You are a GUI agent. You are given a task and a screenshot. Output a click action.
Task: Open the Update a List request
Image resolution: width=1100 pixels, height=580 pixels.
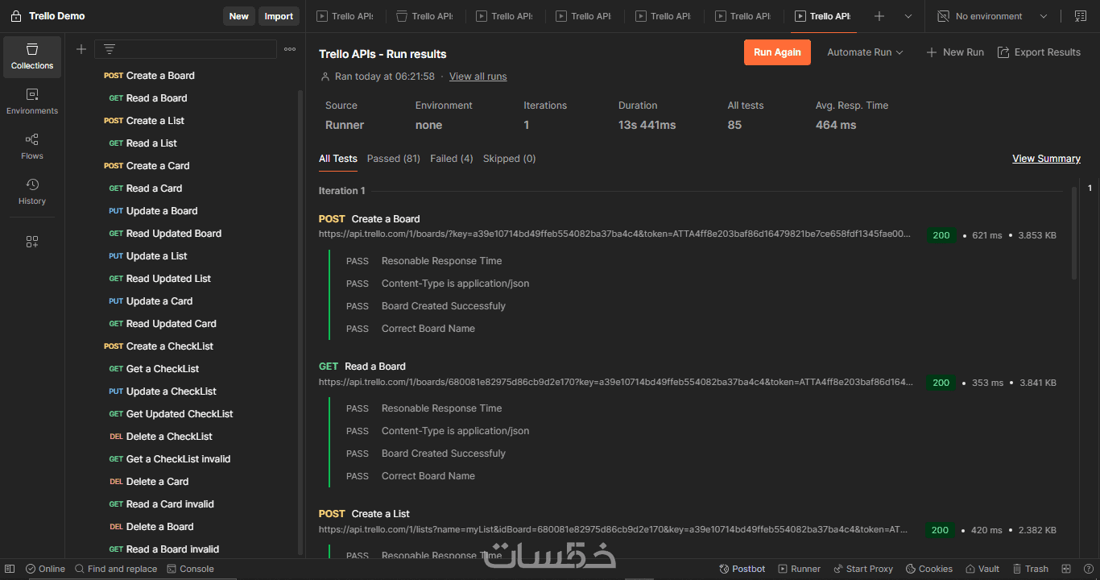pyautogui.click(x=156, y=256)
